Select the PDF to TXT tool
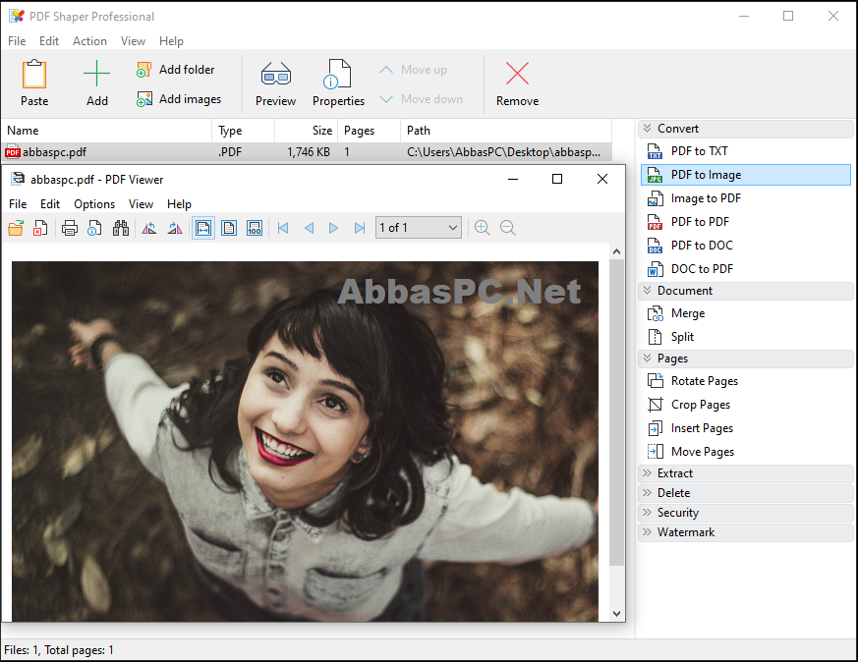 coord(745,151)
